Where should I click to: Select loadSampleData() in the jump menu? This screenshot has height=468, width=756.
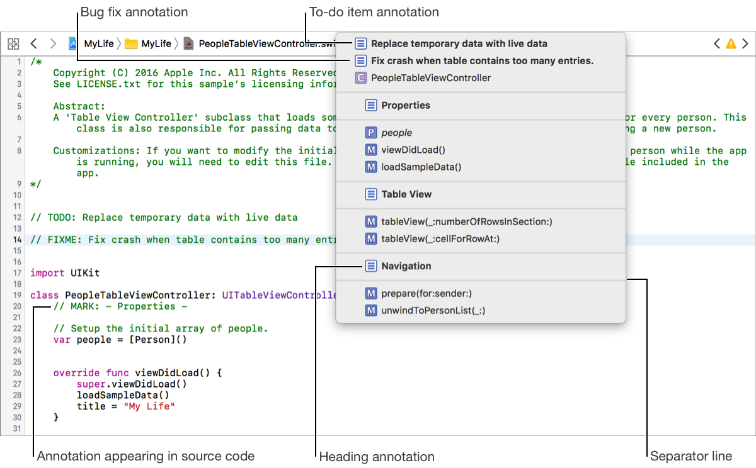click(x=421, y=167)
